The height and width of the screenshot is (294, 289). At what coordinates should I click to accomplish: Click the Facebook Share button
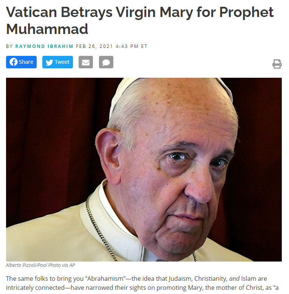(x=21, y=62)
